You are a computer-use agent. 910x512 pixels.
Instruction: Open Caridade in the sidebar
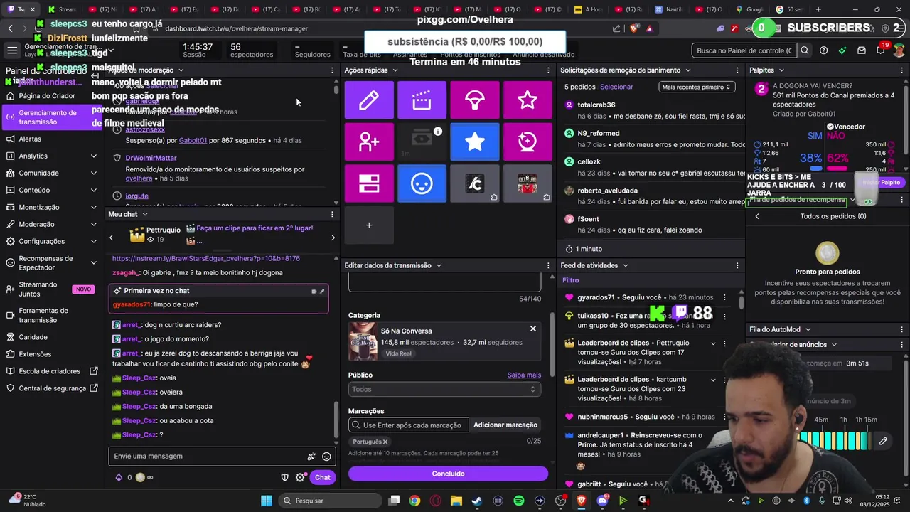pyautogui.click(x=33, y=337)
